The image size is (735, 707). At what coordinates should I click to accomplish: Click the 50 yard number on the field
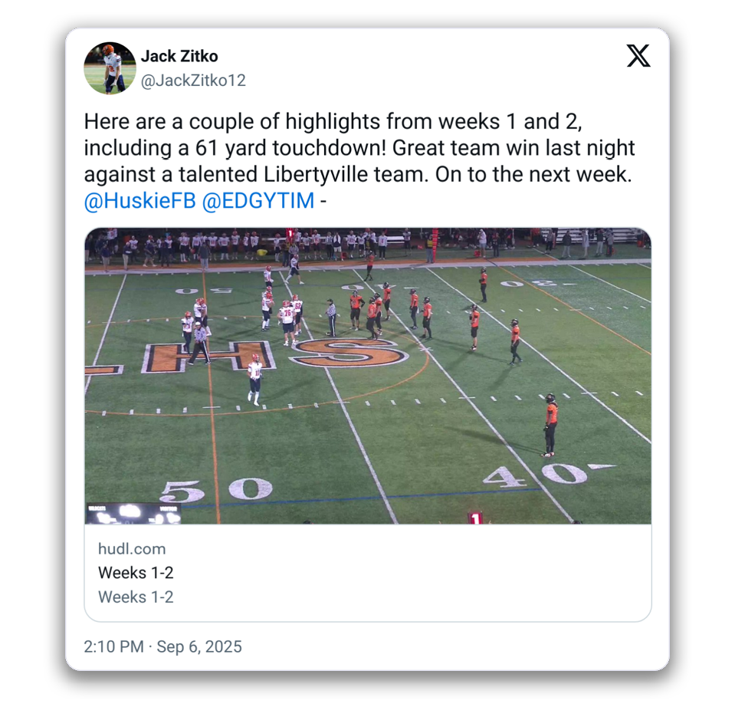pyautogui.click(x=215, y=491)
